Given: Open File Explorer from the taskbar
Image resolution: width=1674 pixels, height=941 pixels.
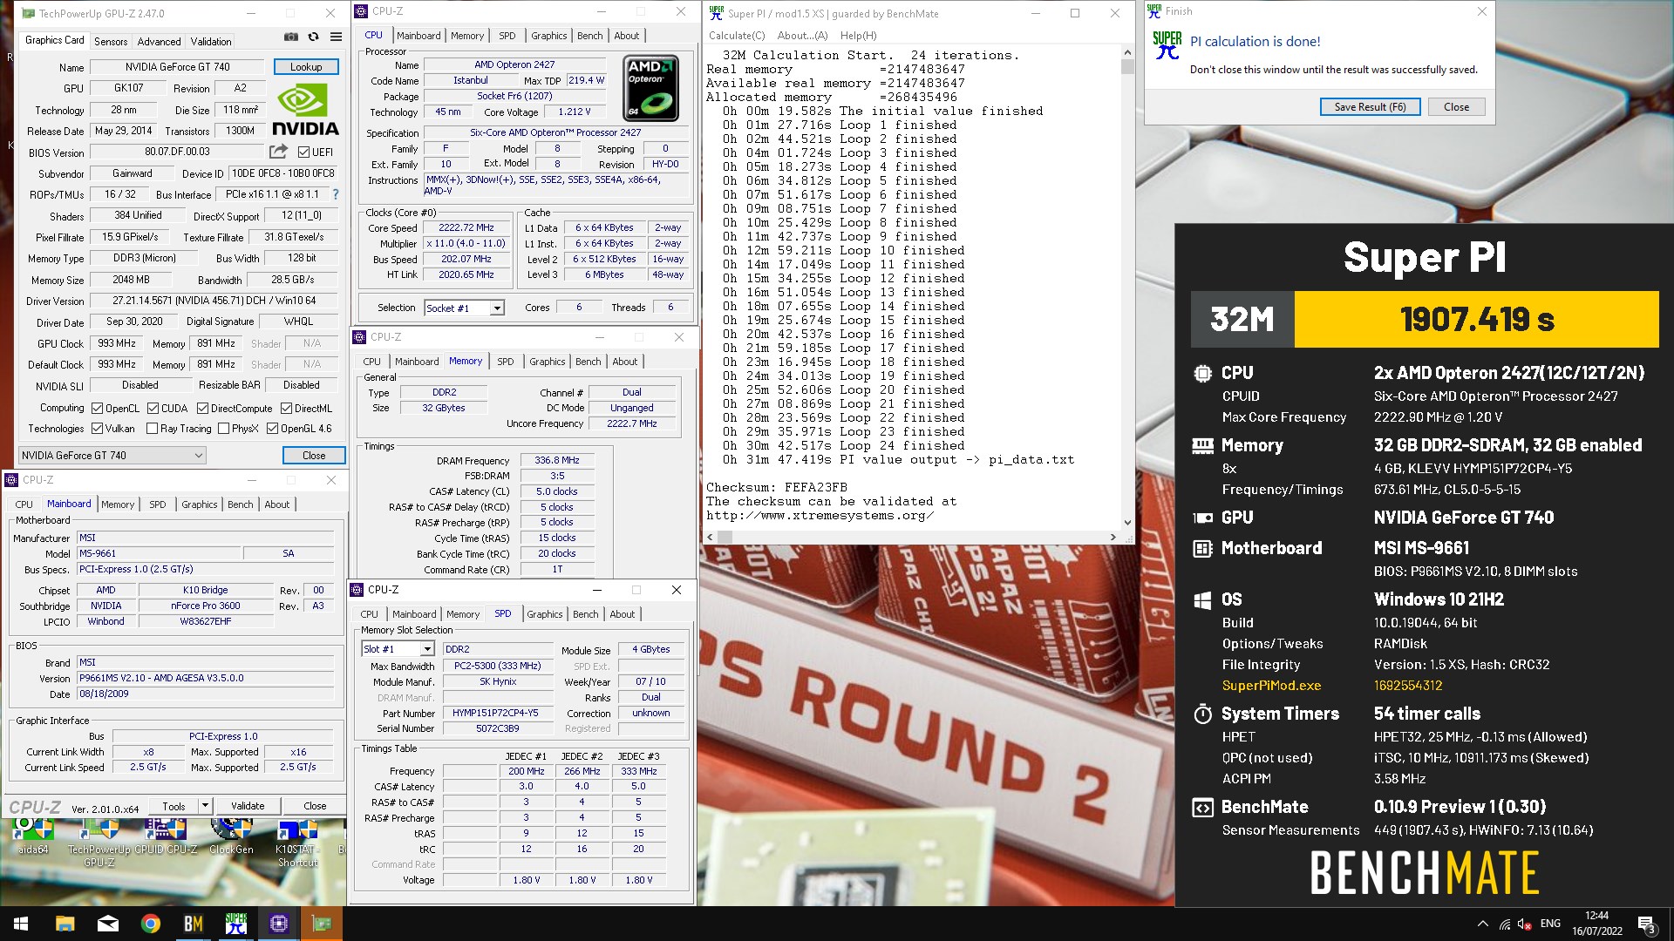Looking at the screenshot, I should pyautogui.click(x=65, y=924).
